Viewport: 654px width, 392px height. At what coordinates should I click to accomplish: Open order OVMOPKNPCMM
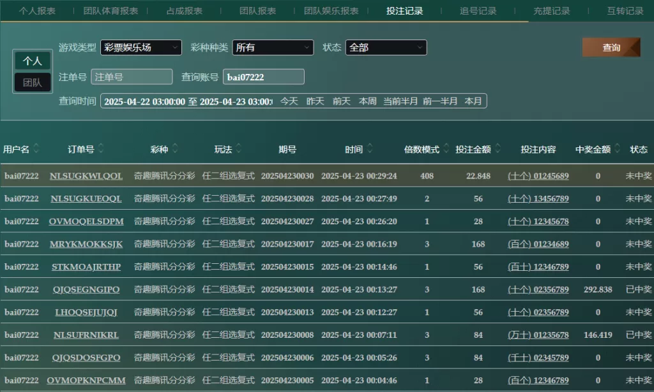pyautogui.click(x=86, y=381)
